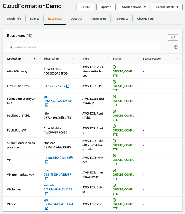The width and height of the screenshot is (185, 214).
Task: Open external link icon for igw-0621f8934bfaf5087
Action: coord(47,179)
